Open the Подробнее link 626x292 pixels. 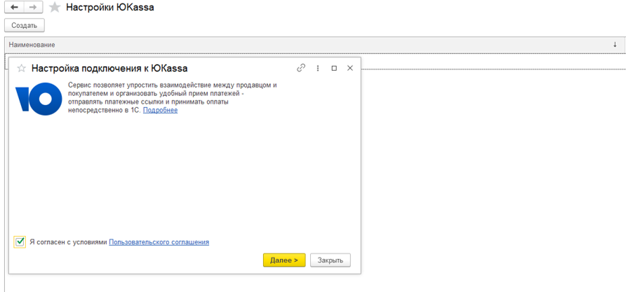pos(160,111)
